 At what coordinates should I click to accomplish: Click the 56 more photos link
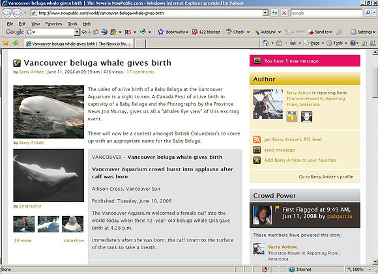[22, 240]
